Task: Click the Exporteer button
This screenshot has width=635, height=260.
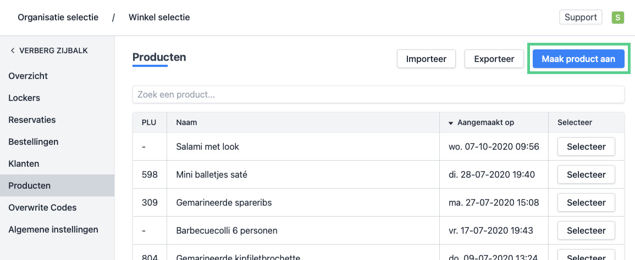Action: pos(494,59)
